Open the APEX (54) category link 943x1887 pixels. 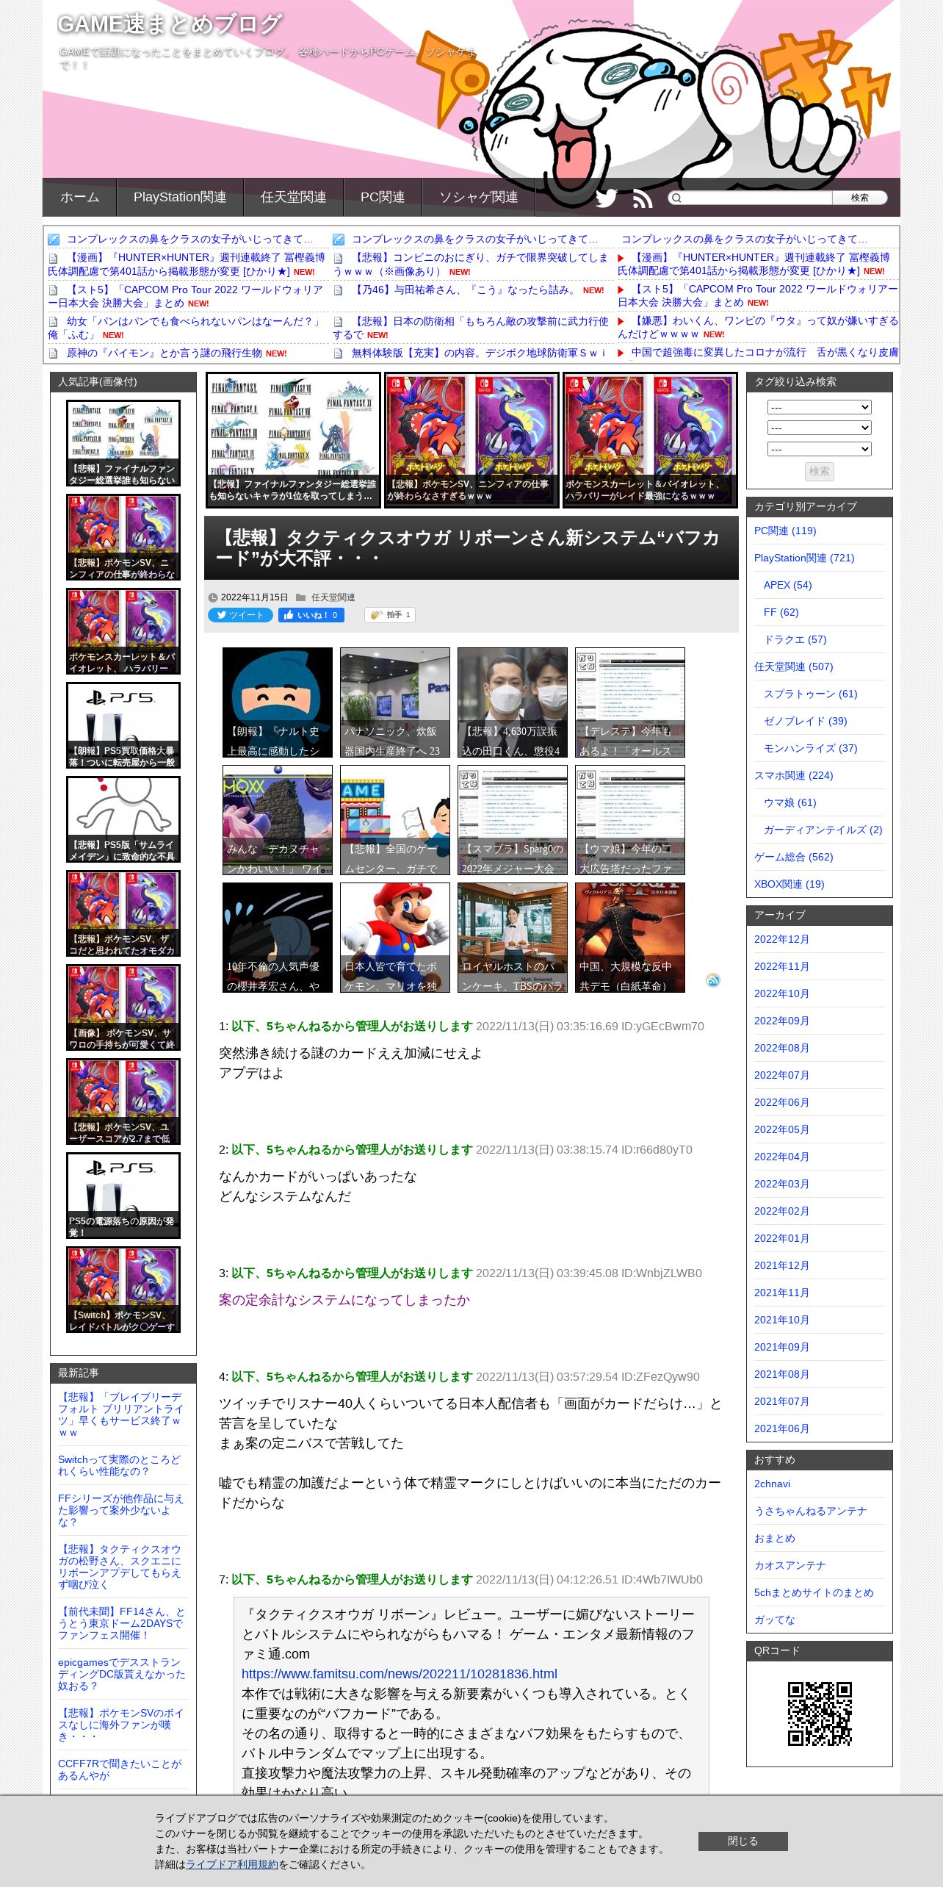[787, 585]
